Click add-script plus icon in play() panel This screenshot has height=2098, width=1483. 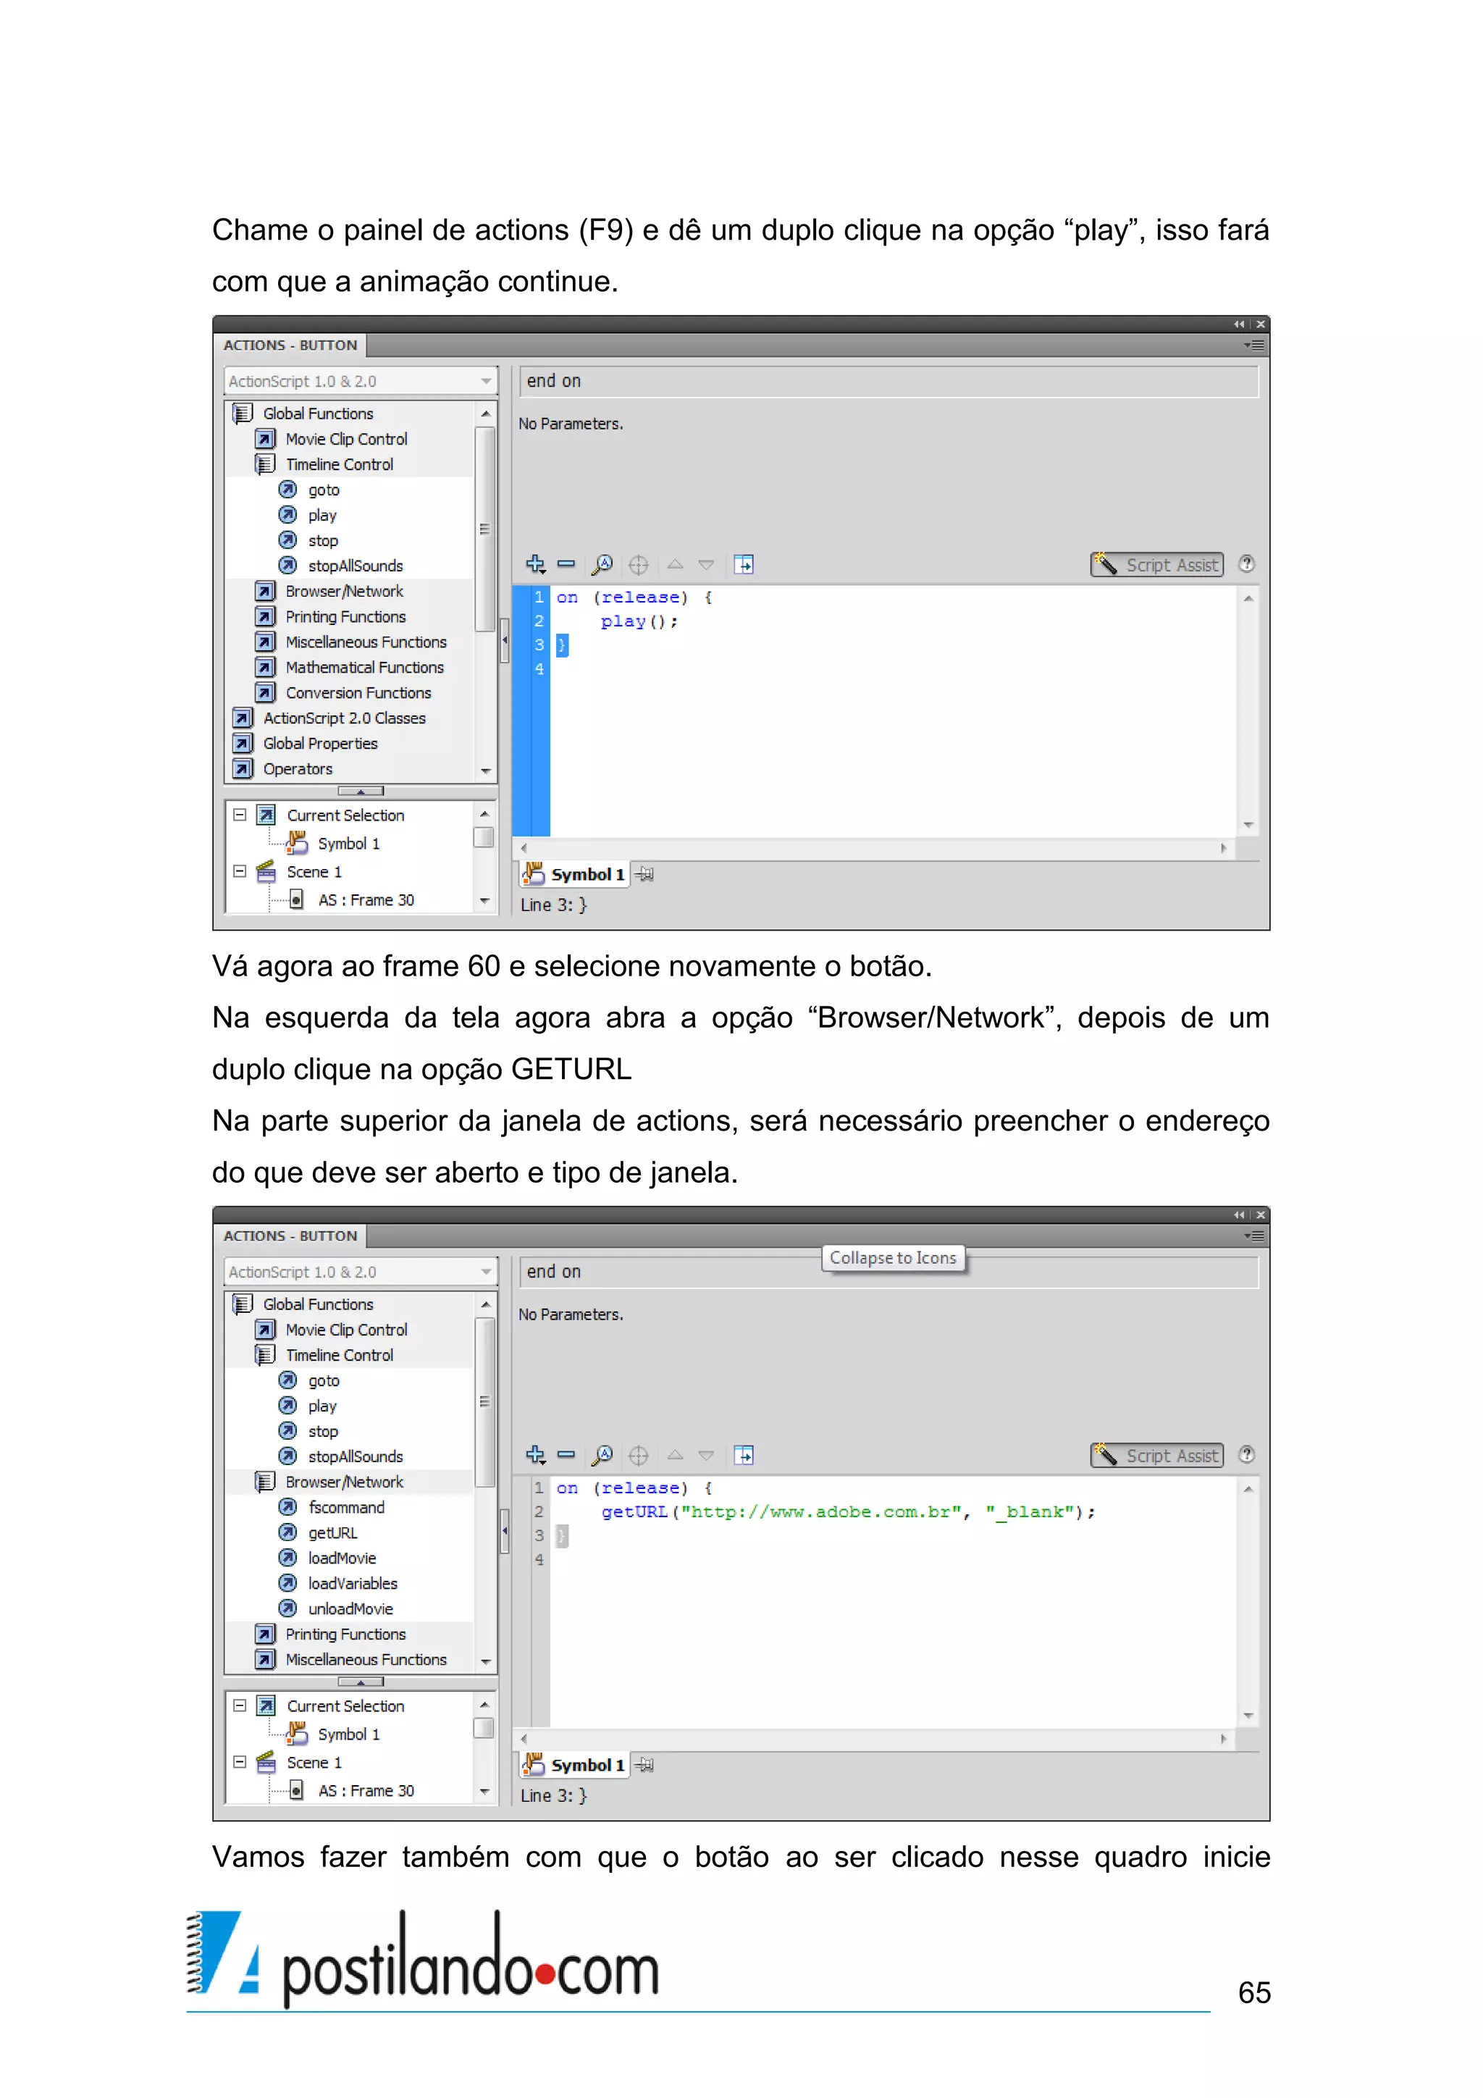point(535,565)
